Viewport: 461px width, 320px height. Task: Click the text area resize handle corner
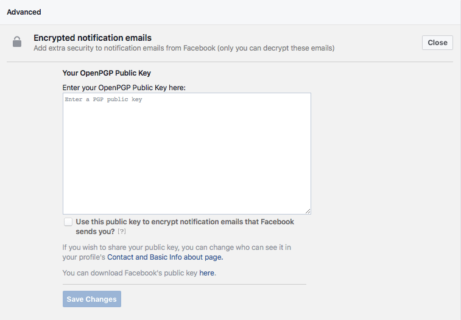tap(308, 211)
